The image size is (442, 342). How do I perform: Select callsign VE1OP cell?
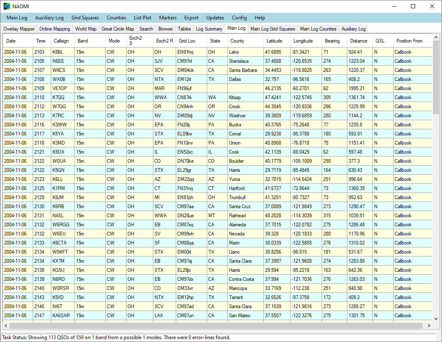(63, 88)
